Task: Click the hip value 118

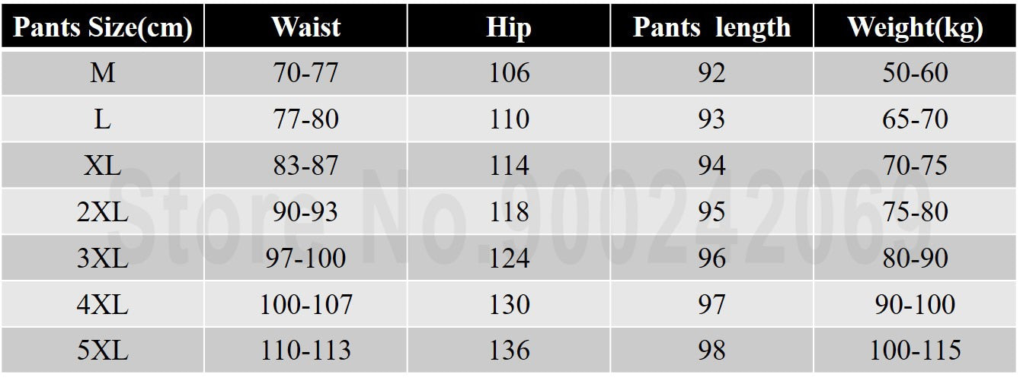Action: click(509, 212)
